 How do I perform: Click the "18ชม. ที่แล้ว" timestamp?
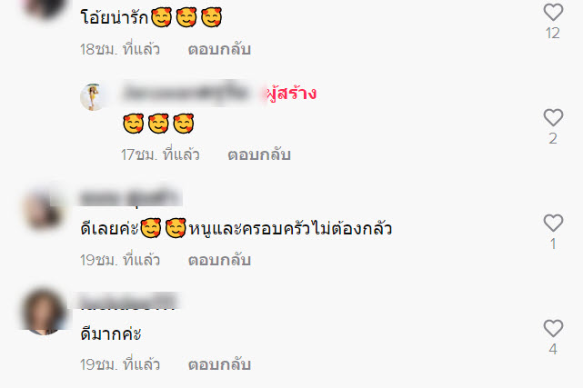point(120,49)
